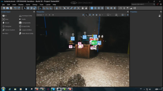Start game mode with highlighted play button
Viewport: 163px width, 91px height.
pos(92,8)
